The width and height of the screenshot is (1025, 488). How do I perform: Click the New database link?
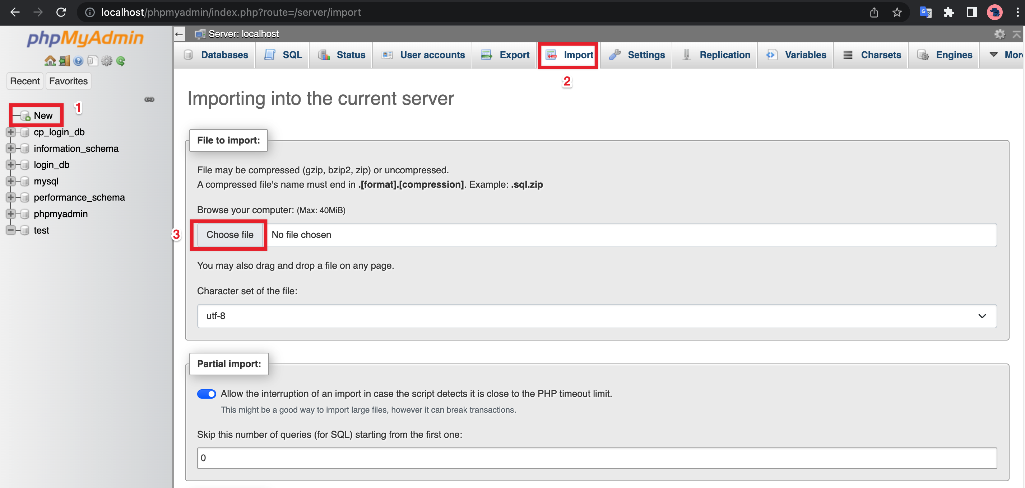tap(43, 116)
